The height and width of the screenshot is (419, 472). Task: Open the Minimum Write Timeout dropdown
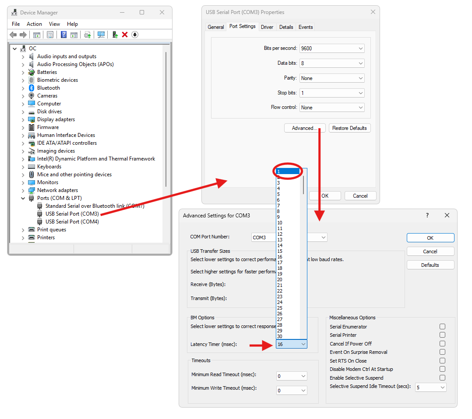click(292, 391)
